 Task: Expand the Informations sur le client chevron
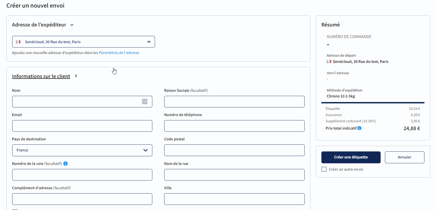point(76,76)
